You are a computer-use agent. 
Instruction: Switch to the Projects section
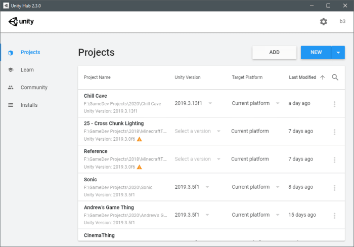tap(30, 52)
